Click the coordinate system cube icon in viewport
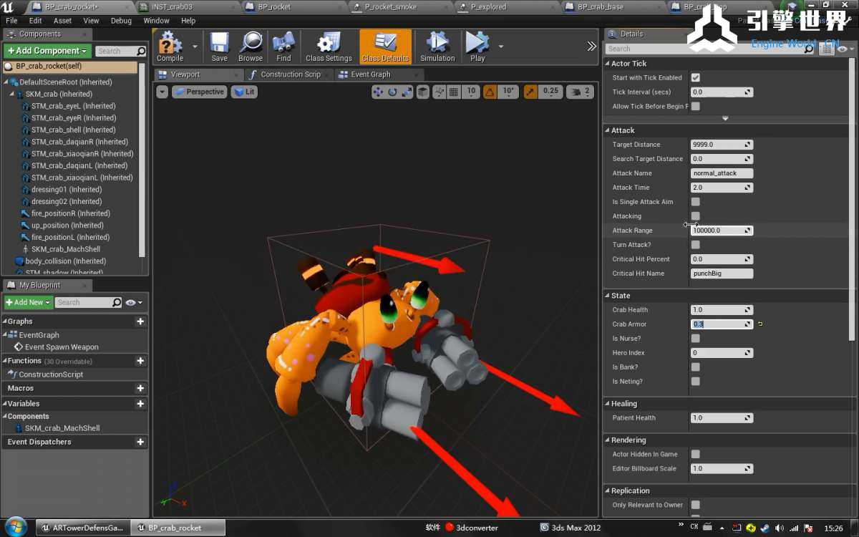The height and width of the screenshot is (537, 859). click(x=423, y=92)
